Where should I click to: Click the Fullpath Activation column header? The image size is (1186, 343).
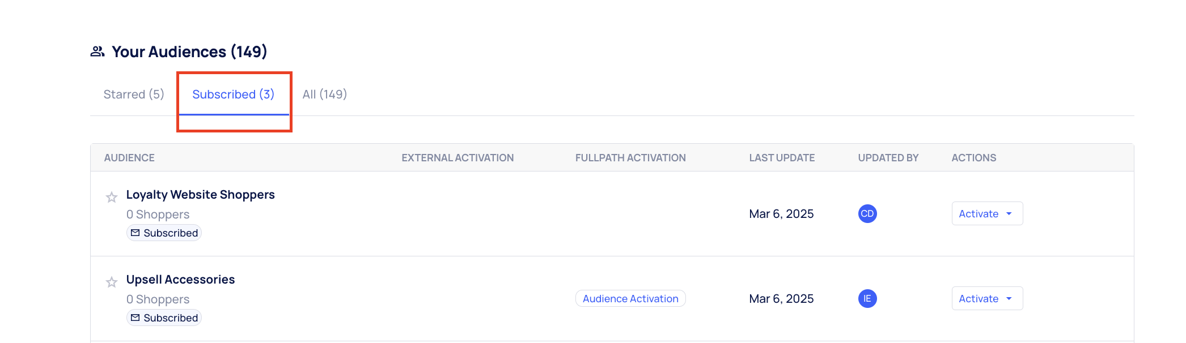click(630, 158)
